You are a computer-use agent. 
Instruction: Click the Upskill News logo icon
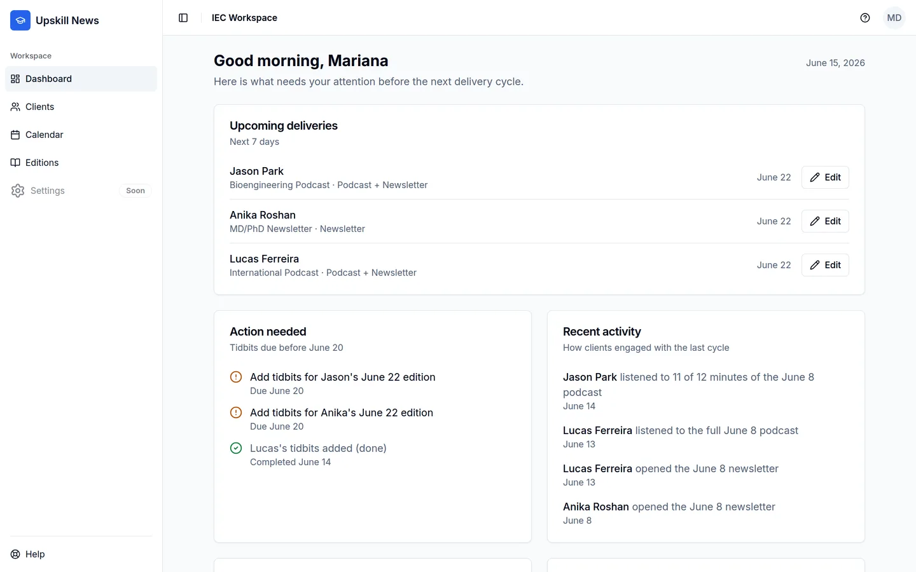coord(20,20)
